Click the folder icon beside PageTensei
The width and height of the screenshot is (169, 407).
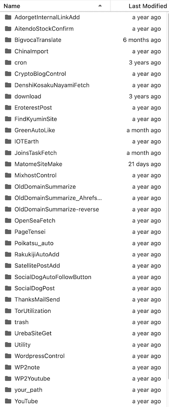click(8, 232)
